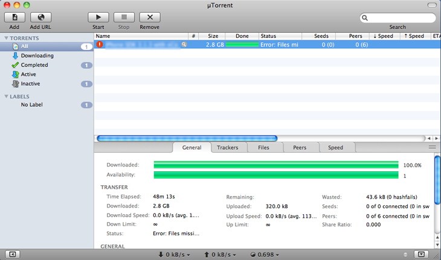441x260 pixels.
Task: Click the search magnifier icon
Action: [365, 18]
